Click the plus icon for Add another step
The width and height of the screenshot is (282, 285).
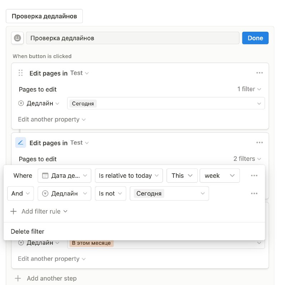[x=18, y=278]
